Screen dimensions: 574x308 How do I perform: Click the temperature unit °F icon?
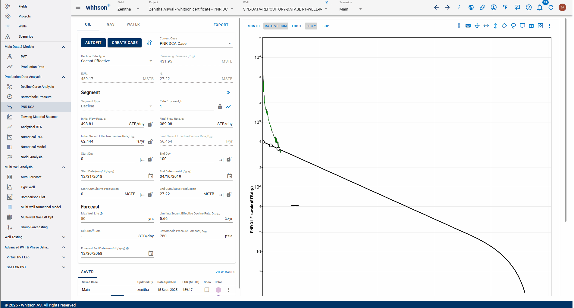pyautogui.click(x=505, y=8)
